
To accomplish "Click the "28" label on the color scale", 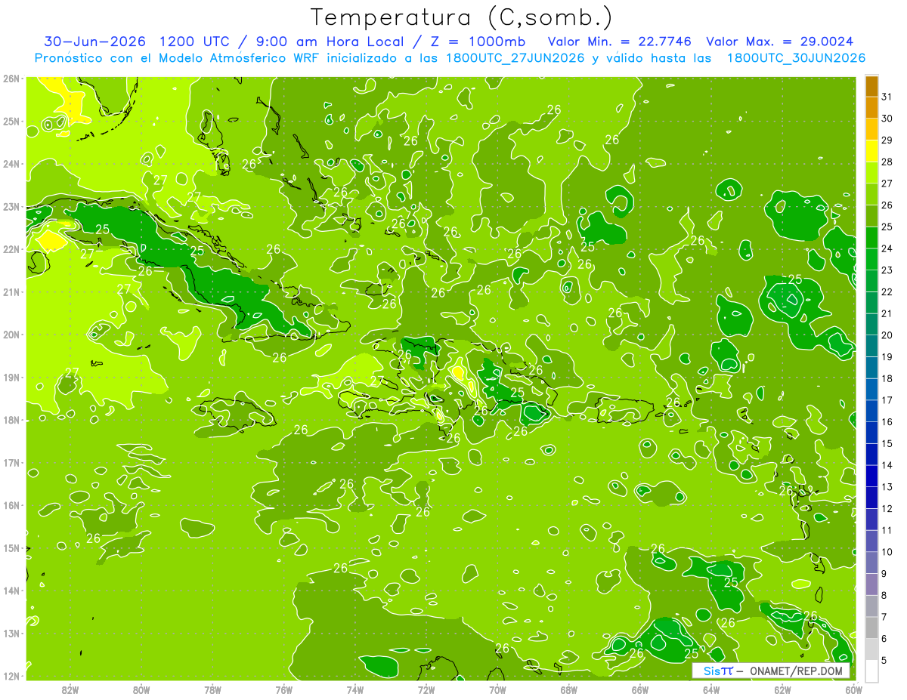I will click(887, 162).
